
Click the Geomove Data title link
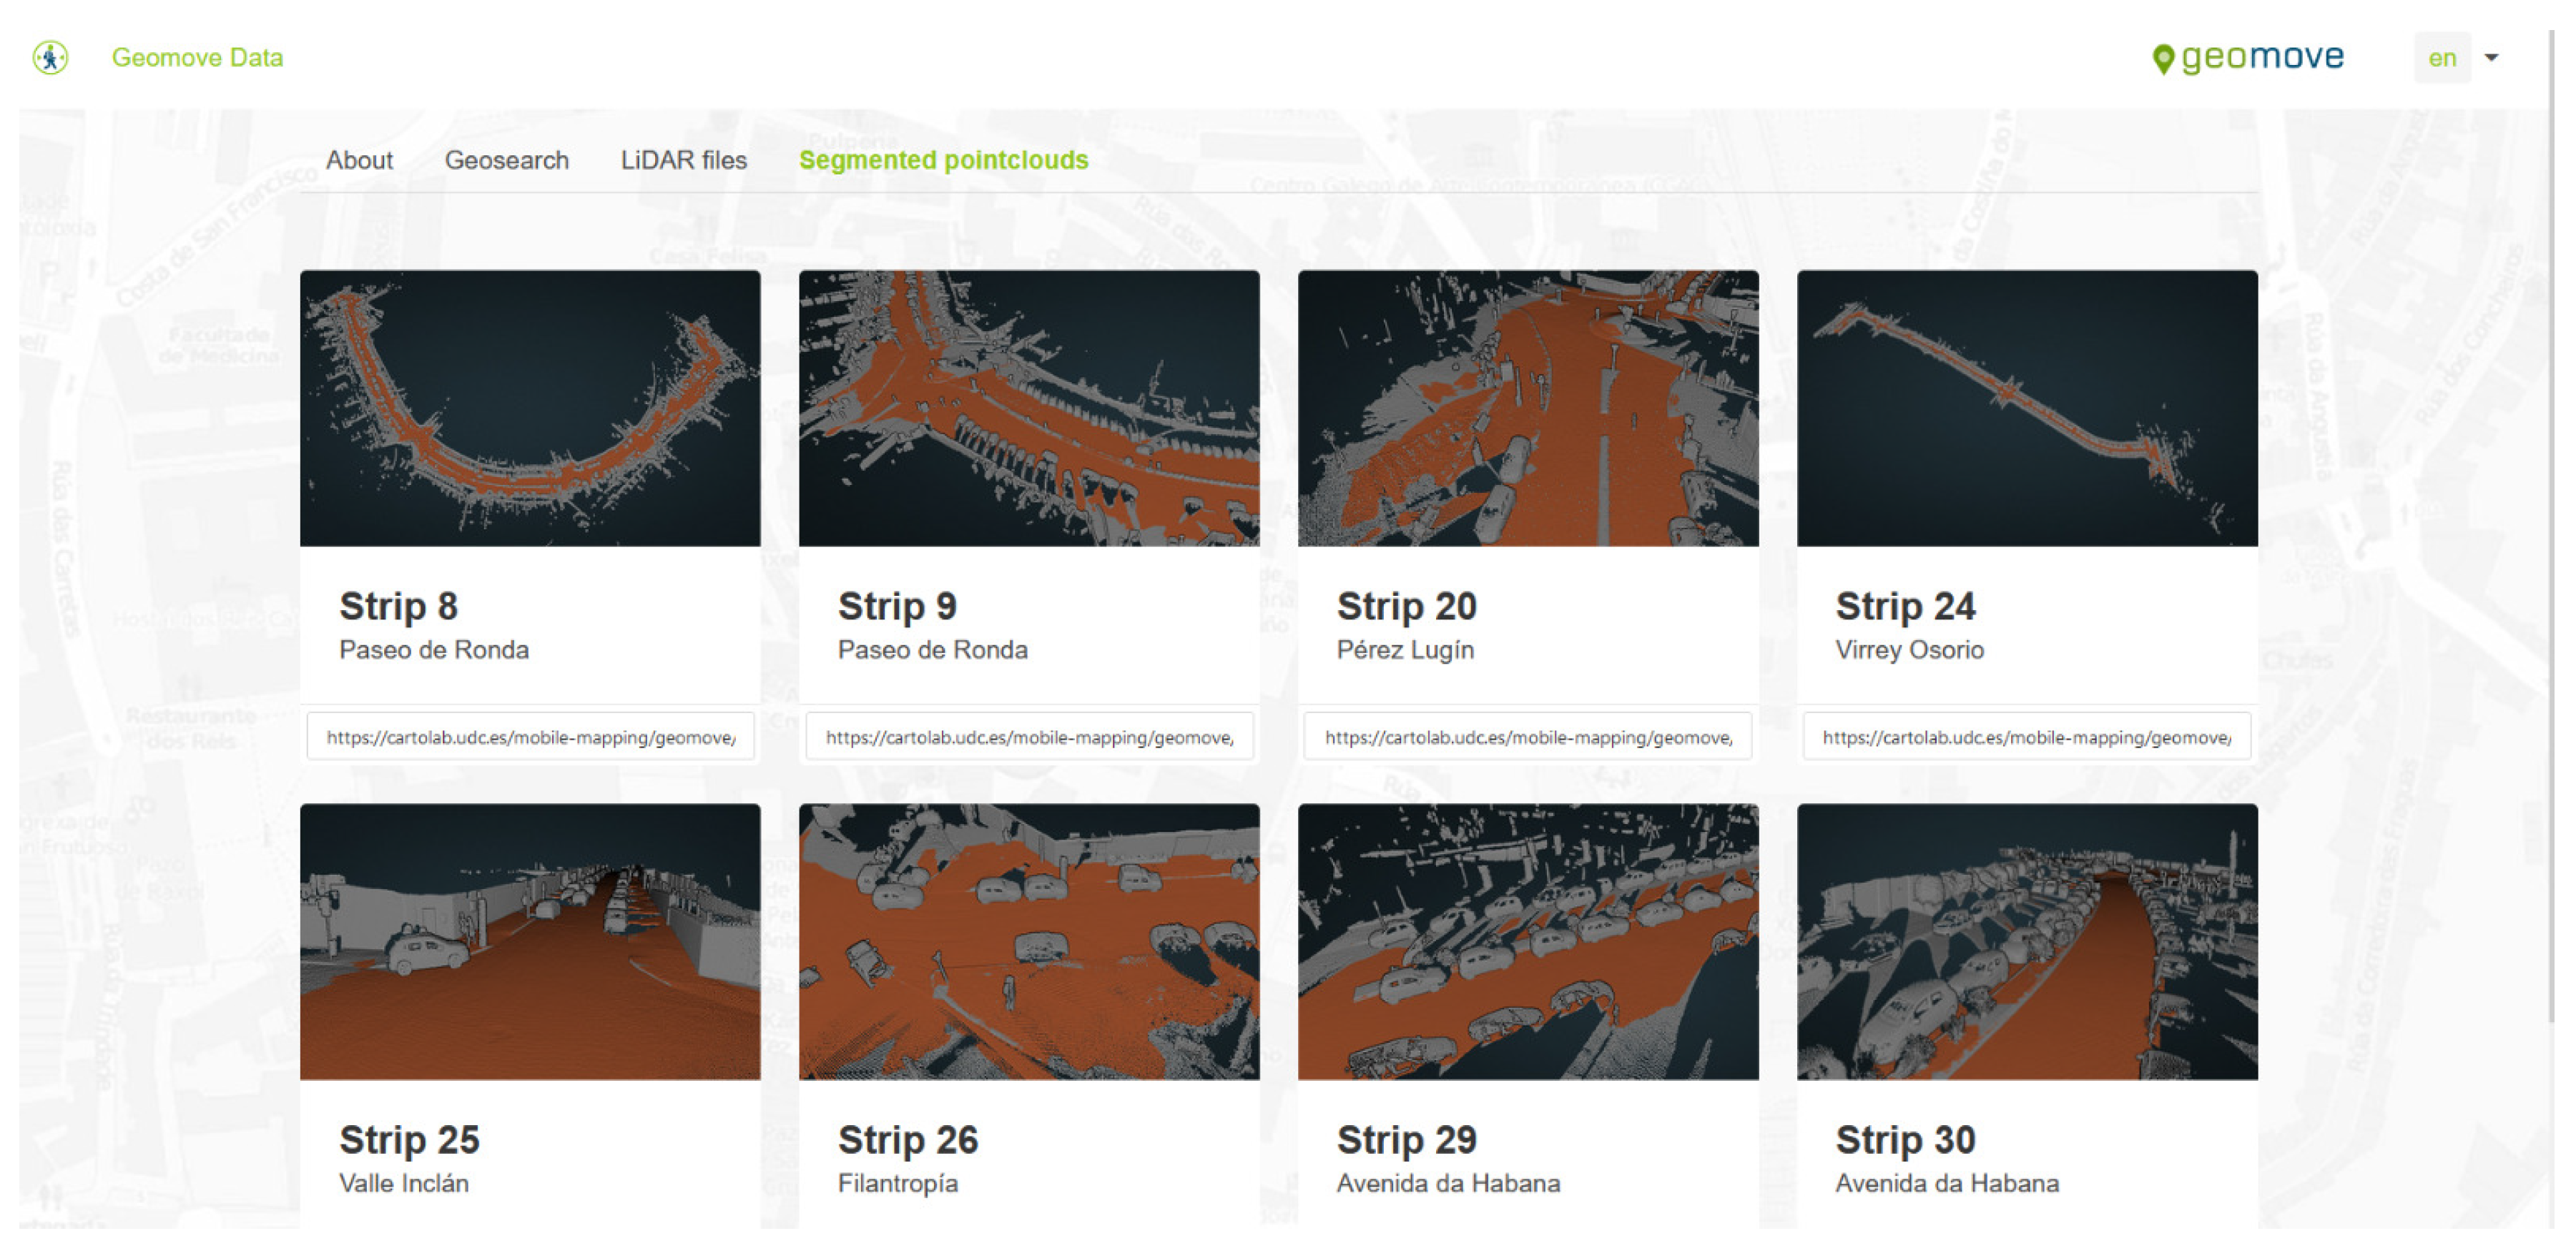(x=197, y=58)
